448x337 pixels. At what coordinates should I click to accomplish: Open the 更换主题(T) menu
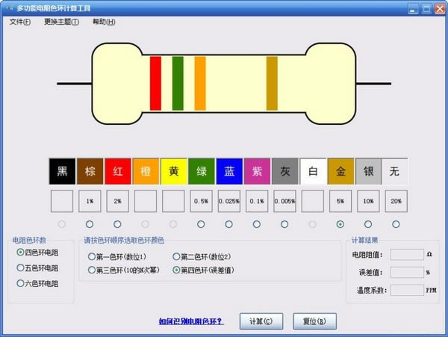(61, 22)
